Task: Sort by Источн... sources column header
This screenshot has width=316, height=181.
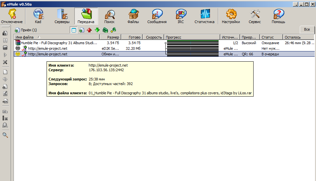Action: click(230, 37)
